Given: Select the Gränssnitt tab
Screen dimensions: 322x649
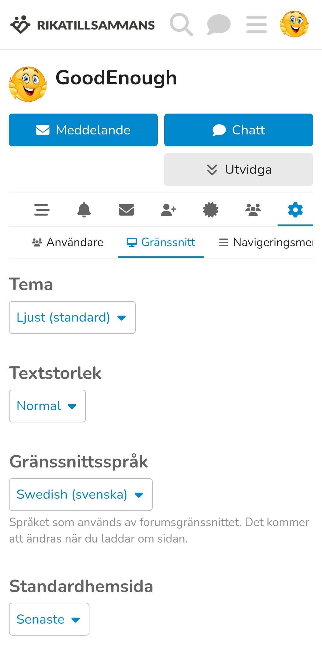Looking at the screenshot, I should [x=161, y=242].
